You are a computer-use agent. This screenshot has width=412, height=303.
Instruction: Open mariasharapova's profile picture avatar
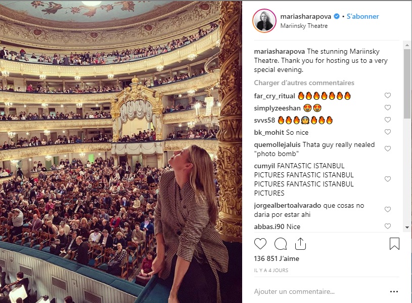264,21
